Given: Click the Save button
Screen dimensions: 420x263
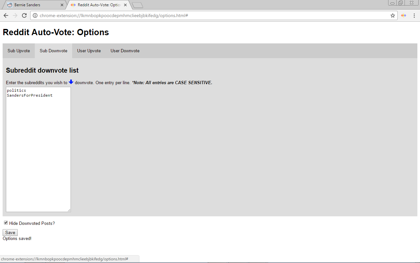Looking at the screenshot, I should pos(10,232).
